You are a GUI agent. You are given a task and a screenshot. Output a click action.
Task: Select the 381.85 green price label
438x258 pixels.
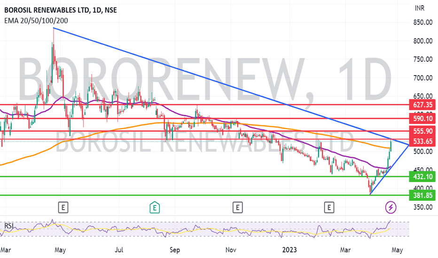pos(422,195)
